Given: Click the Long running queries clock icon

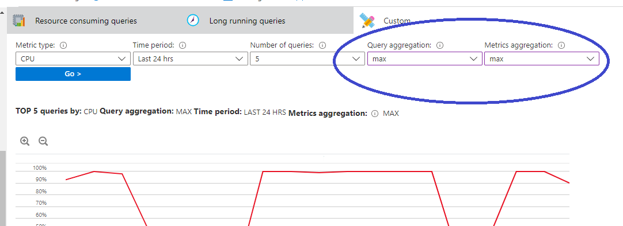Looking at the screenshot, I should tap(193, 20).
